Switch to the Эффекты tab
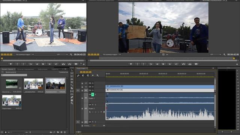The image size is (240, 135). coord(55,69)
